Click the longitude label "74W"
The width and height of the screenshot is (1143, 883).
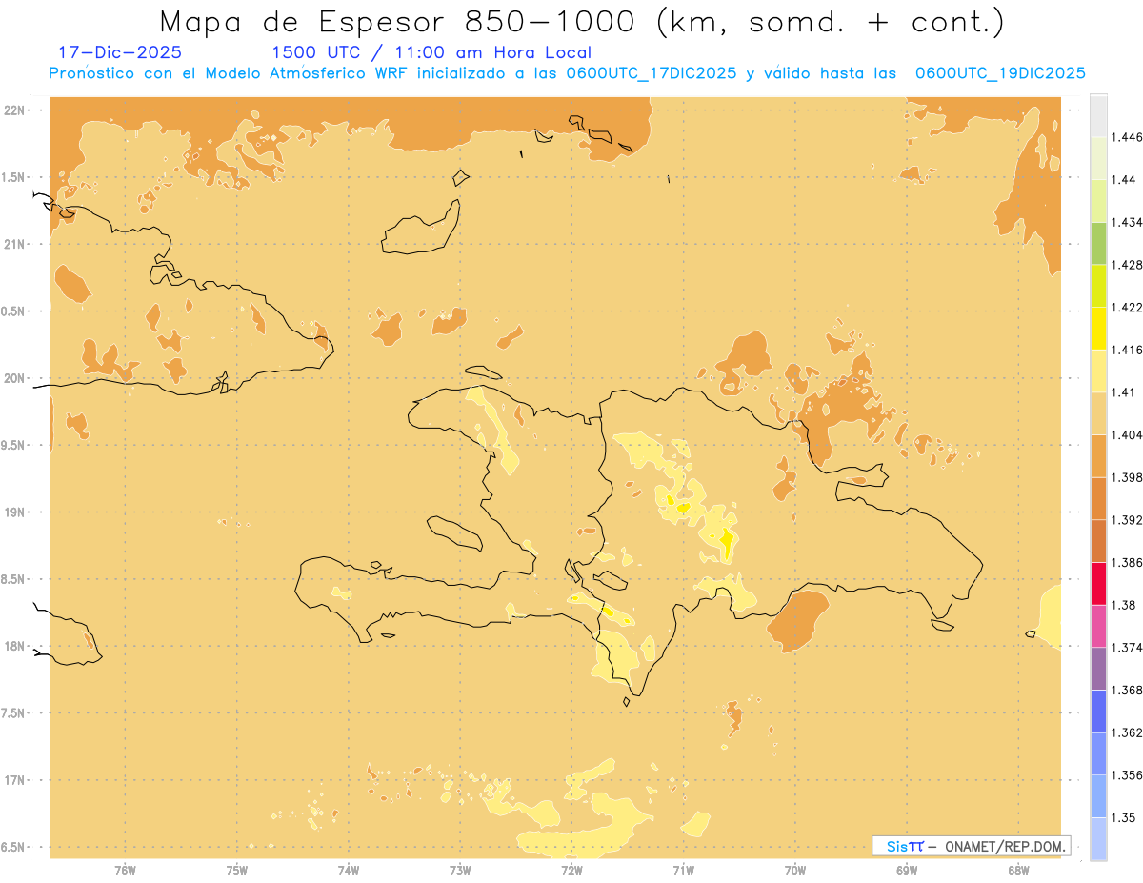[349, 871]
